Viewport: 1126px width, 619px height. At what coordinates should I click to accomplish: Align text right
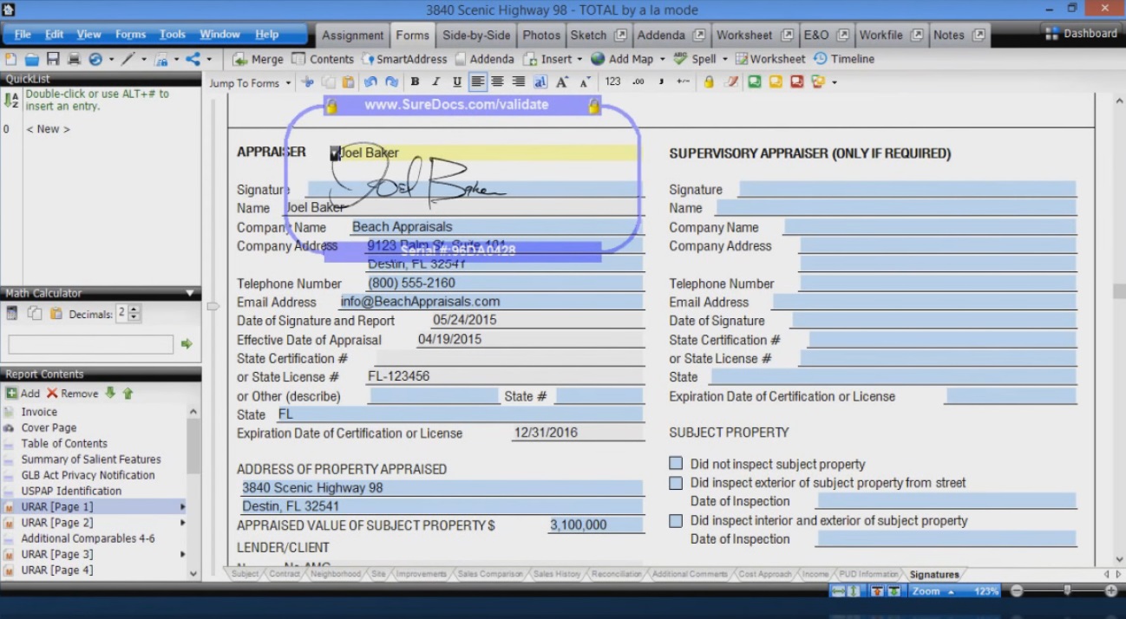518,82
